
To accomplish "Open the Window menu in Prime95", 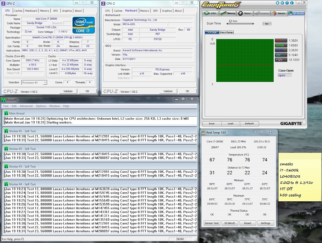I will (54, 106).
